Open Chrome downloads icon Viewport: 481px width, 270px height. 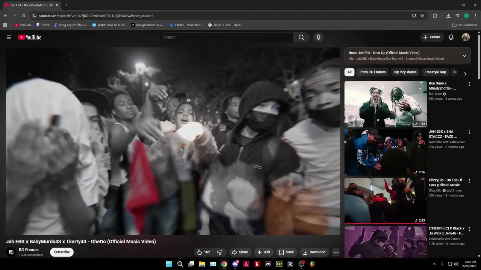point(448,16)
